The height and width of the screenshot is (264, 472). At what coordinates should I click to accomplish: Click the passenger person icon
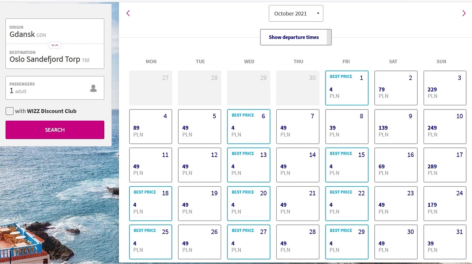[93, 88]
